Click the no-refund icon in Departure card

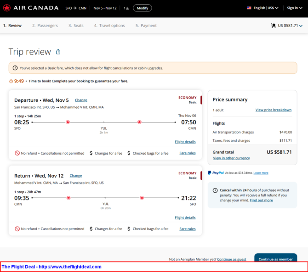click(x=17, y=153)
